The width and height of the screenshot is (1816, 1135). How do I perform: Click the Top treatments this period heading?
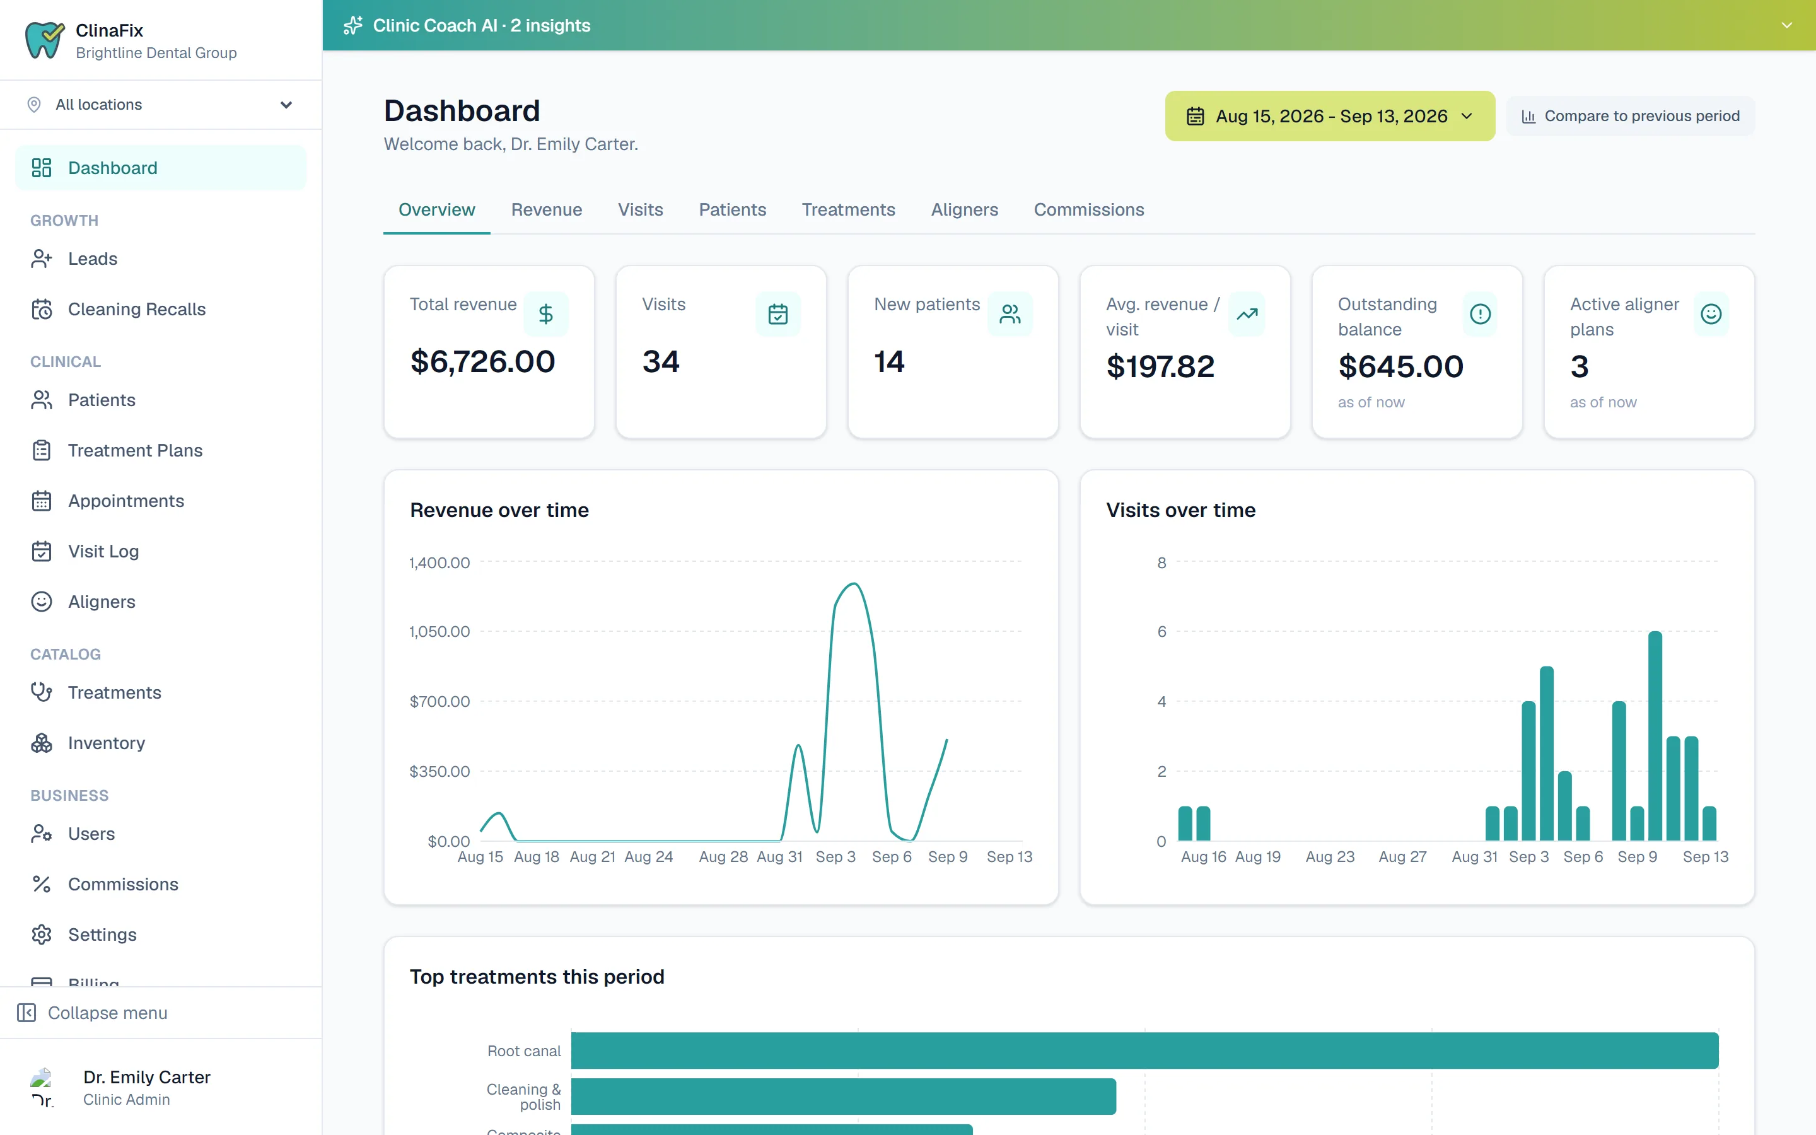pyautogui.click(x=537, y=977)
